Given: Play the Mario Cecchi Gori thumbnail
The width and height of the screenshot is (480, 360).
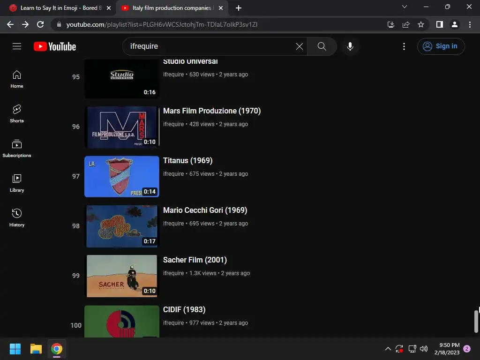Looking at the screenshot, I should [122, 226].
